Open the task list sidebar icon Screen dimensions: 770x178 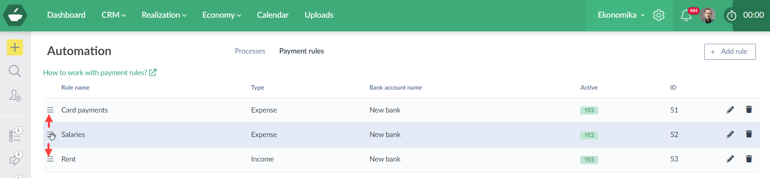[15, 136]
